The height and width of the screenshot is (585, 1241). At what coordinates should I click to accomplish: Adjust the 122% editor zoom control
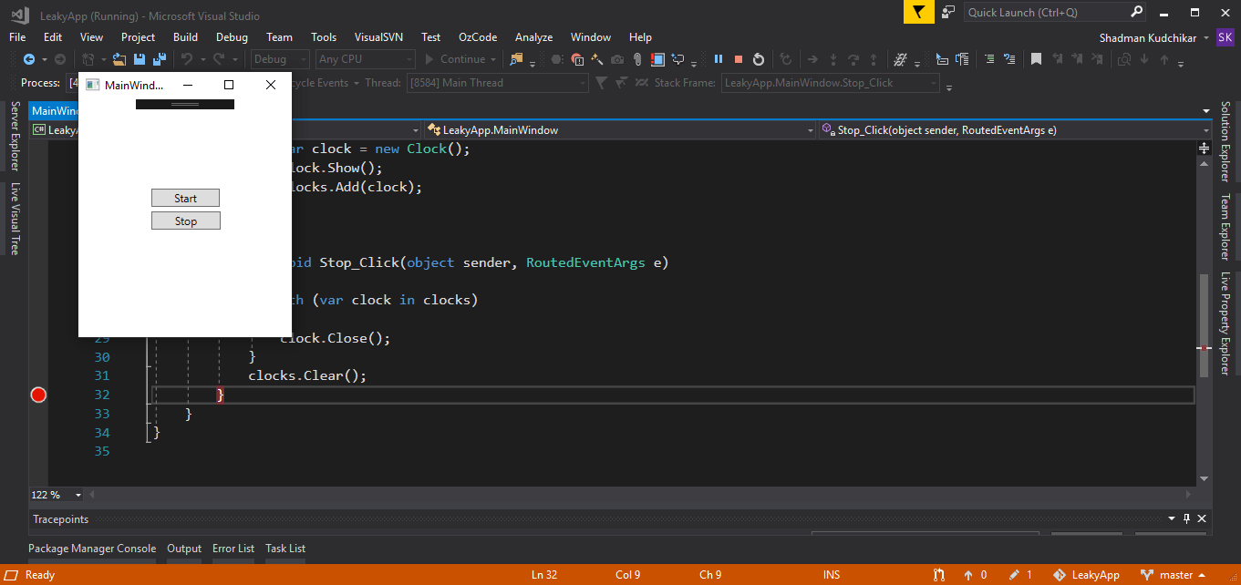[x=55, y=494]
